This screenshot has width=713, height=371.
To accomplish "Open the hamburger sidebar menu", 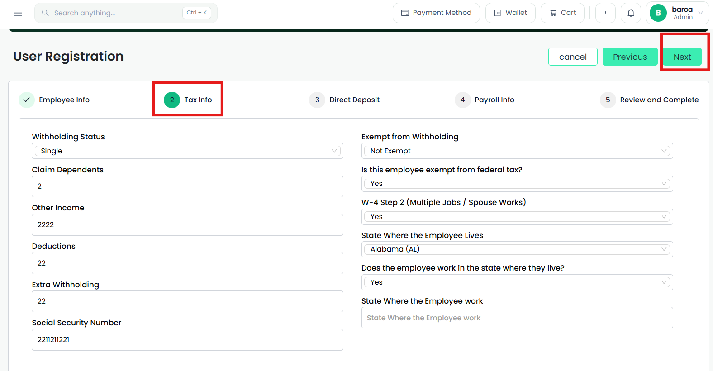I will (x=18, y=13).
